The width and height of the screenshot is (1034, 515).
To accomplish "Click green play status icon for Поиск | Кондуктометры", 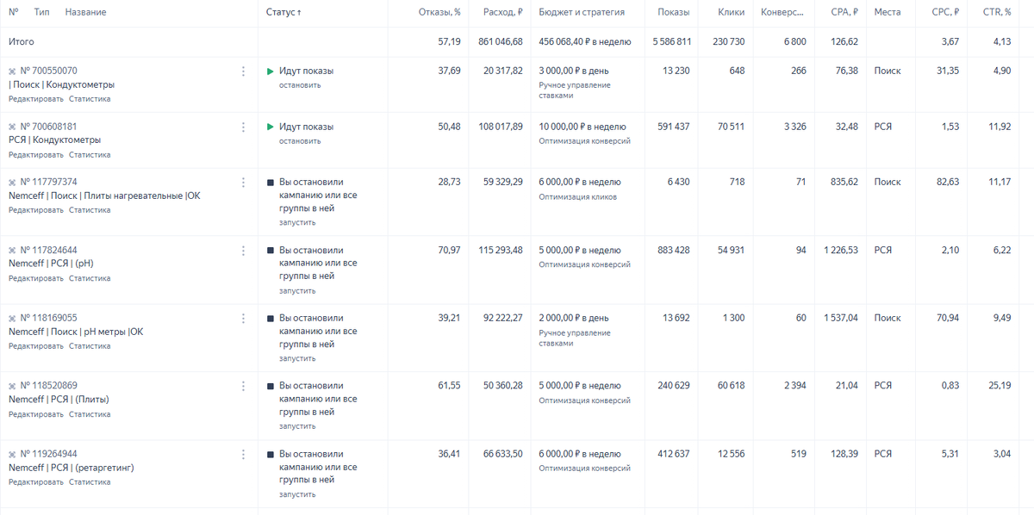I will (x=271, y=71).
